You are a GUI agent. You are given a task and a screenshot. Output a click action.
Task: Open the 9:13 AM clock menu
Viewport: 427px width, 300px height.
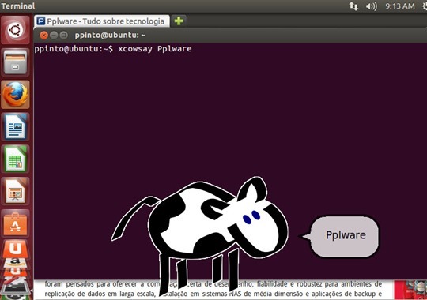[400, 6]
